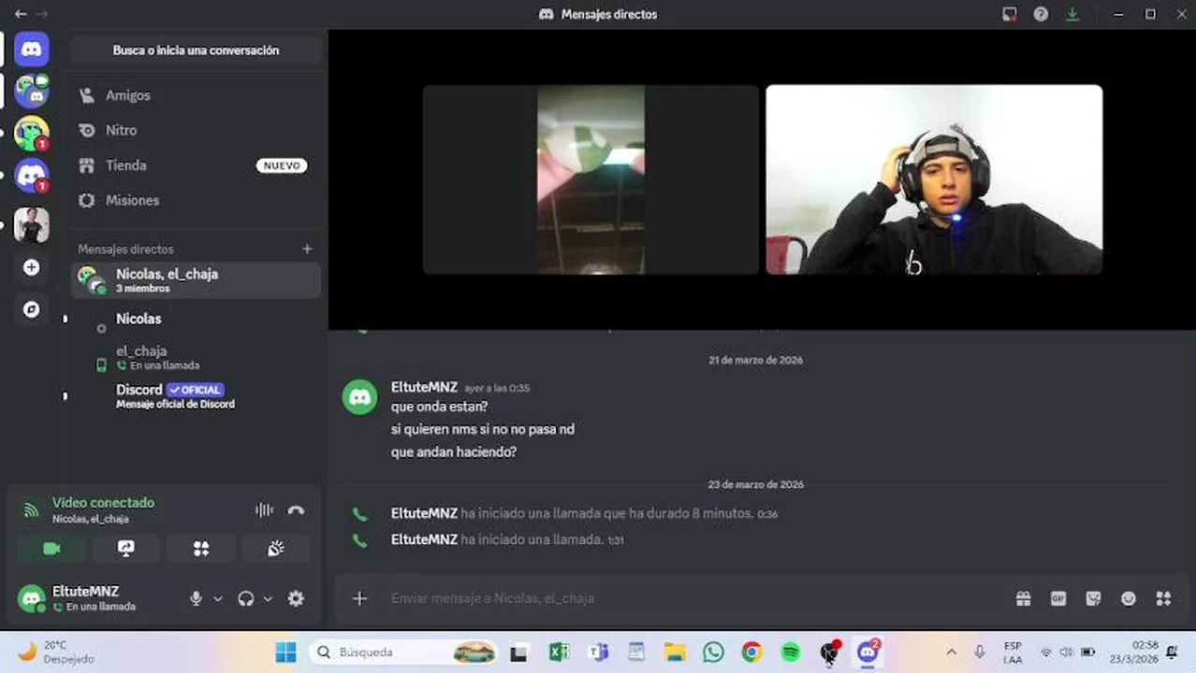Click the EltuteMNZ user profile panel
The image size is (1196, 673).
pos(94,598)
